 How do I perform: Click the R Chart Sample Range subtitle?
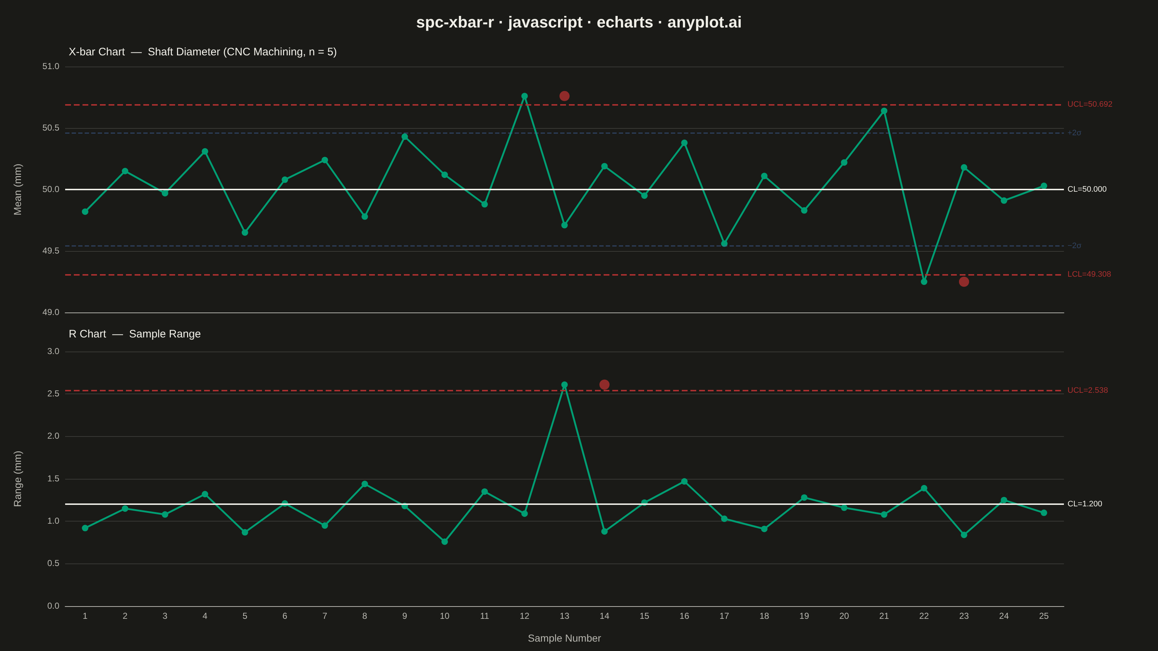tap(134, 334)
